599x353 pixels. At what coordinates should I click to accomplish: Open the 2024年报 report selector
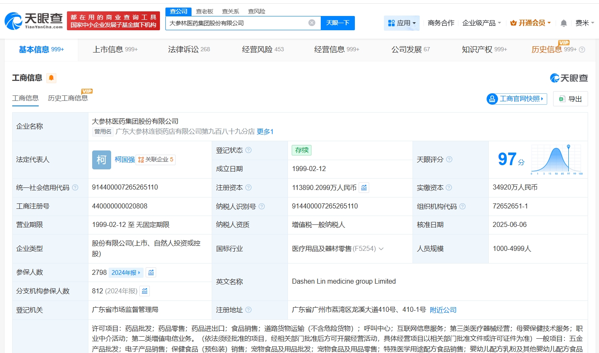tap(126, 272)
